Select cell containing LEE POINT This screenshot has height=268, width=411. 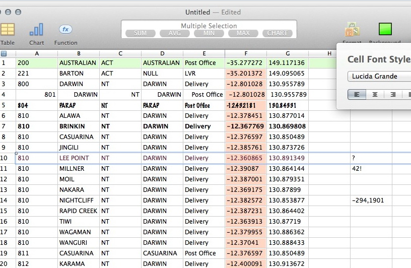coord(79,158)
